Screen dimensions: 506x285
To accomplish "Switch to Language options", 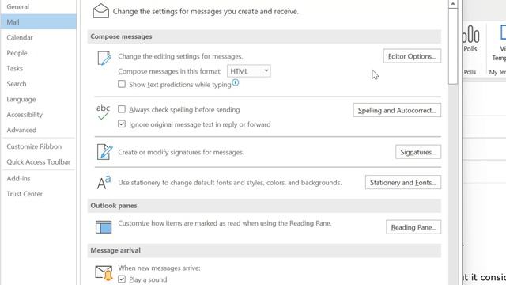I will pos(39,99).
